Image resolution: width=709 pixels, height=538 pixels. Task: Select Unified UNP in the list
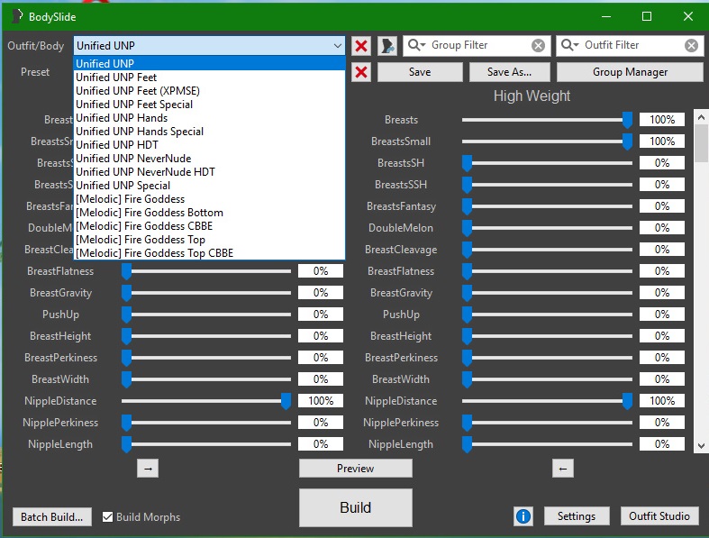pos(209,63)
